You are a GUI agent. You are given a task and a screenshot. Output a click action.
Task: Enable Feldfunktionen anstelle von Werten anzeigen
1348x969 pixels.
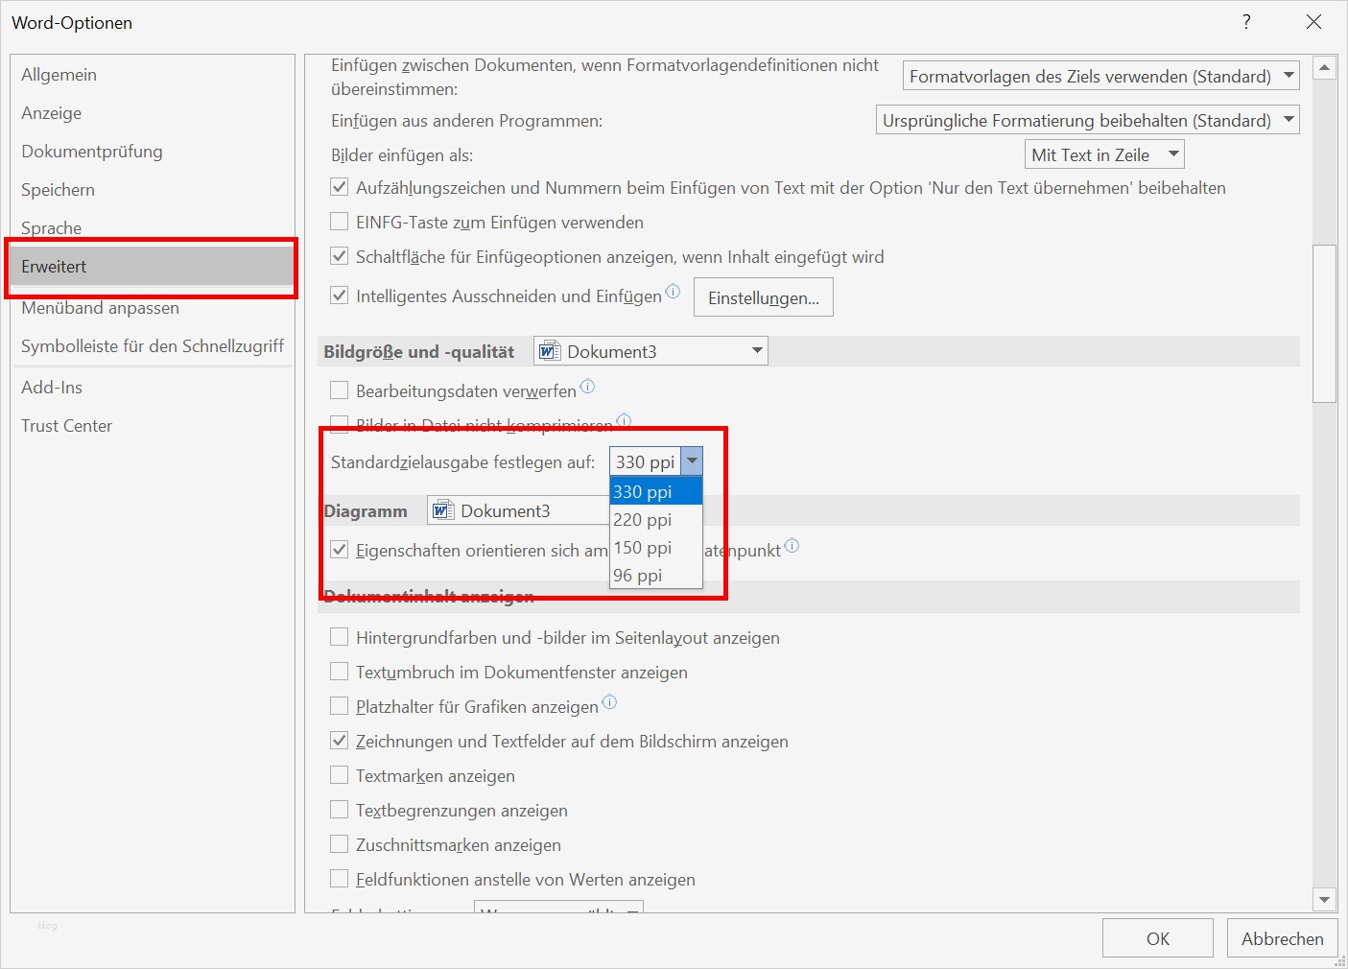(x=339, y=879)
